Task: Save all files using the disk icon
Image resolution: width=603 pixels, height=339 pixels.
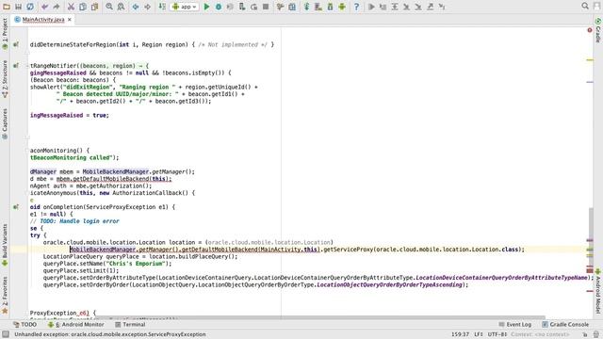Action: pos(18,7)
